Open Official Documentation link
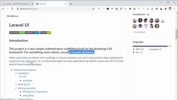178x100 pixels. pos(25,70)
